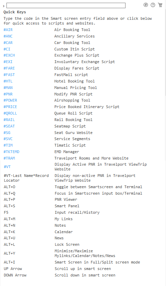The width and height of the screenshot is (166, 286).
Task: Start the #CAR Car Booking Tool
Action: pos(8,43)
